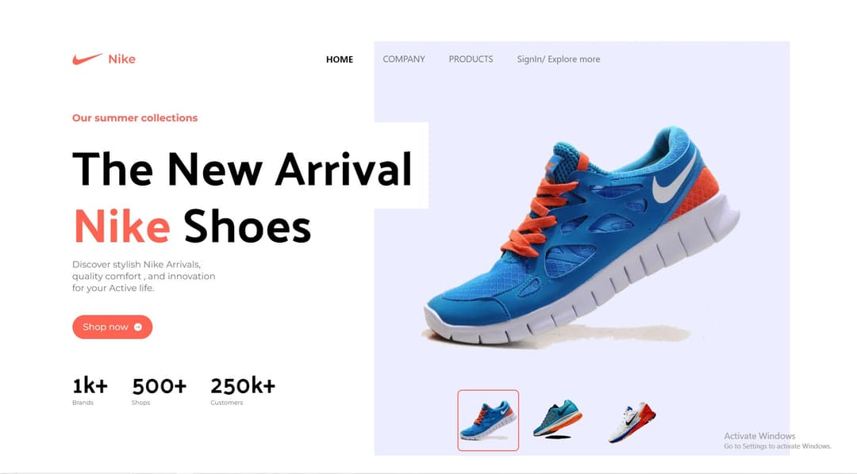The height and width of the screenshot is (474, 857).
Task: Open the COMPANY menu item
Action: 403,59
